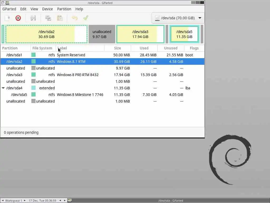Click the /dev/sda - GParted taskbar entry
Image resolution: width=270 pixels, height=203 pixels.
coord(171,201)
